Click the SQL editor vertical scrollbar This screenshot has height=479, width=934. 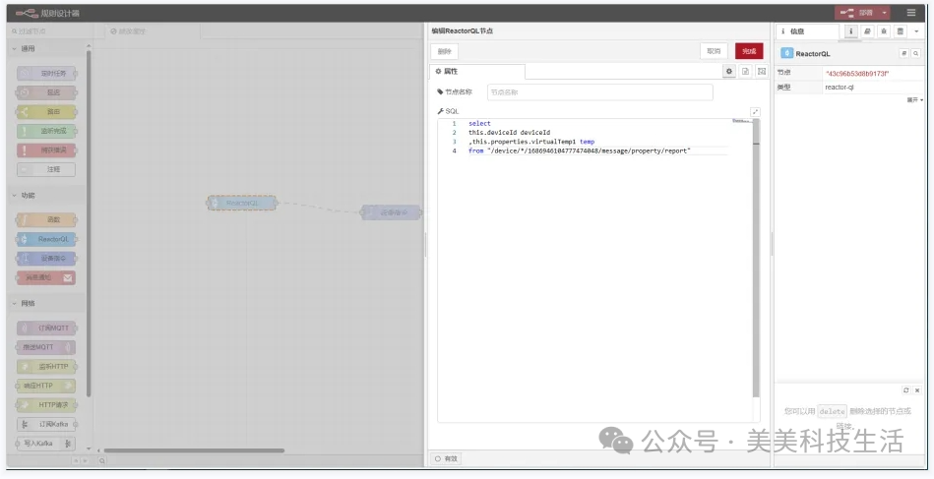click(756, 259)
